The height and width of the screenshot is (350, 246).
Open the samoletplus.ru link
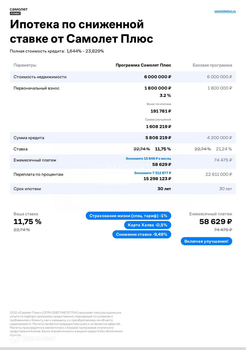[225, 11]
